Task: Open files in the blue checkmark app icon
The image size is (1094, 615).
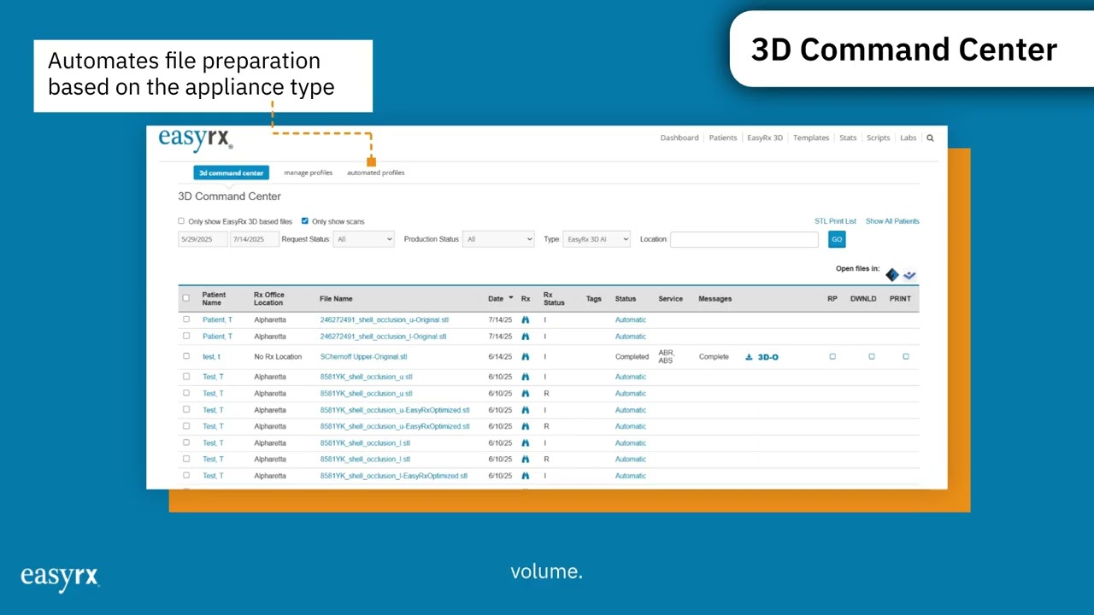Action: pos(909,275)
